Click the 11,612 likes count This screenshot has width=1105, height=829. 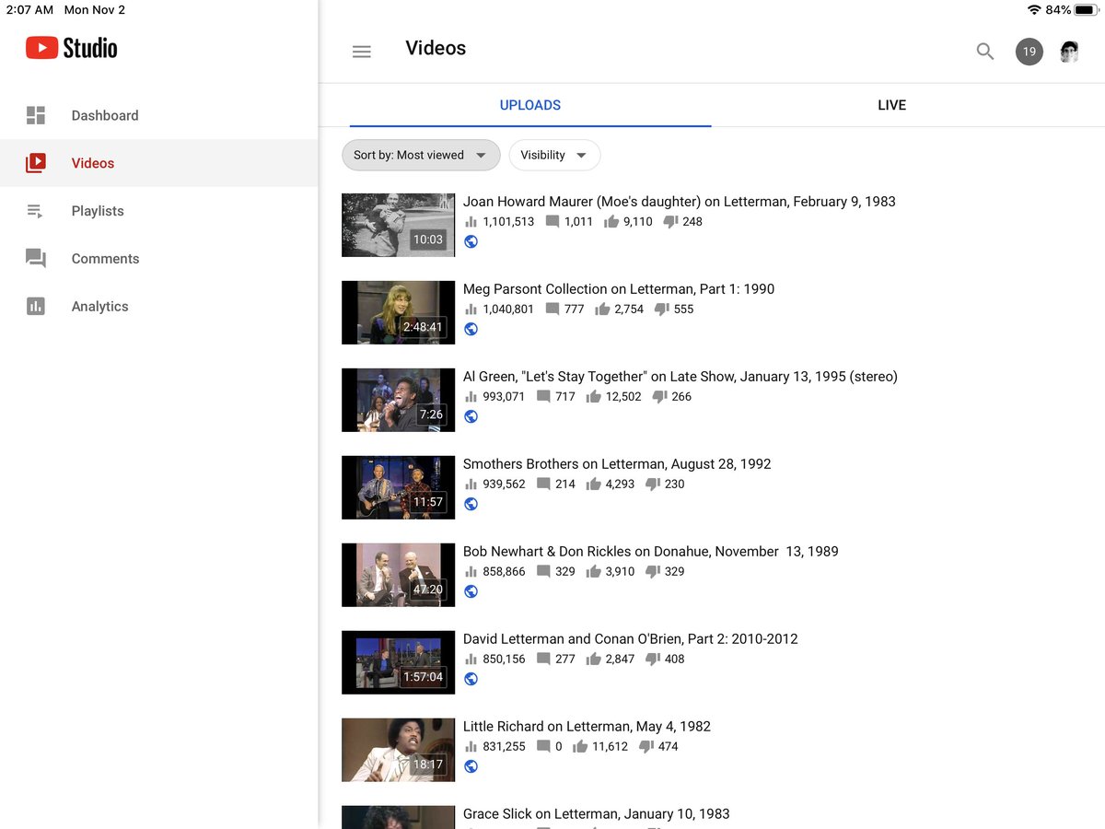click(610, 747)
